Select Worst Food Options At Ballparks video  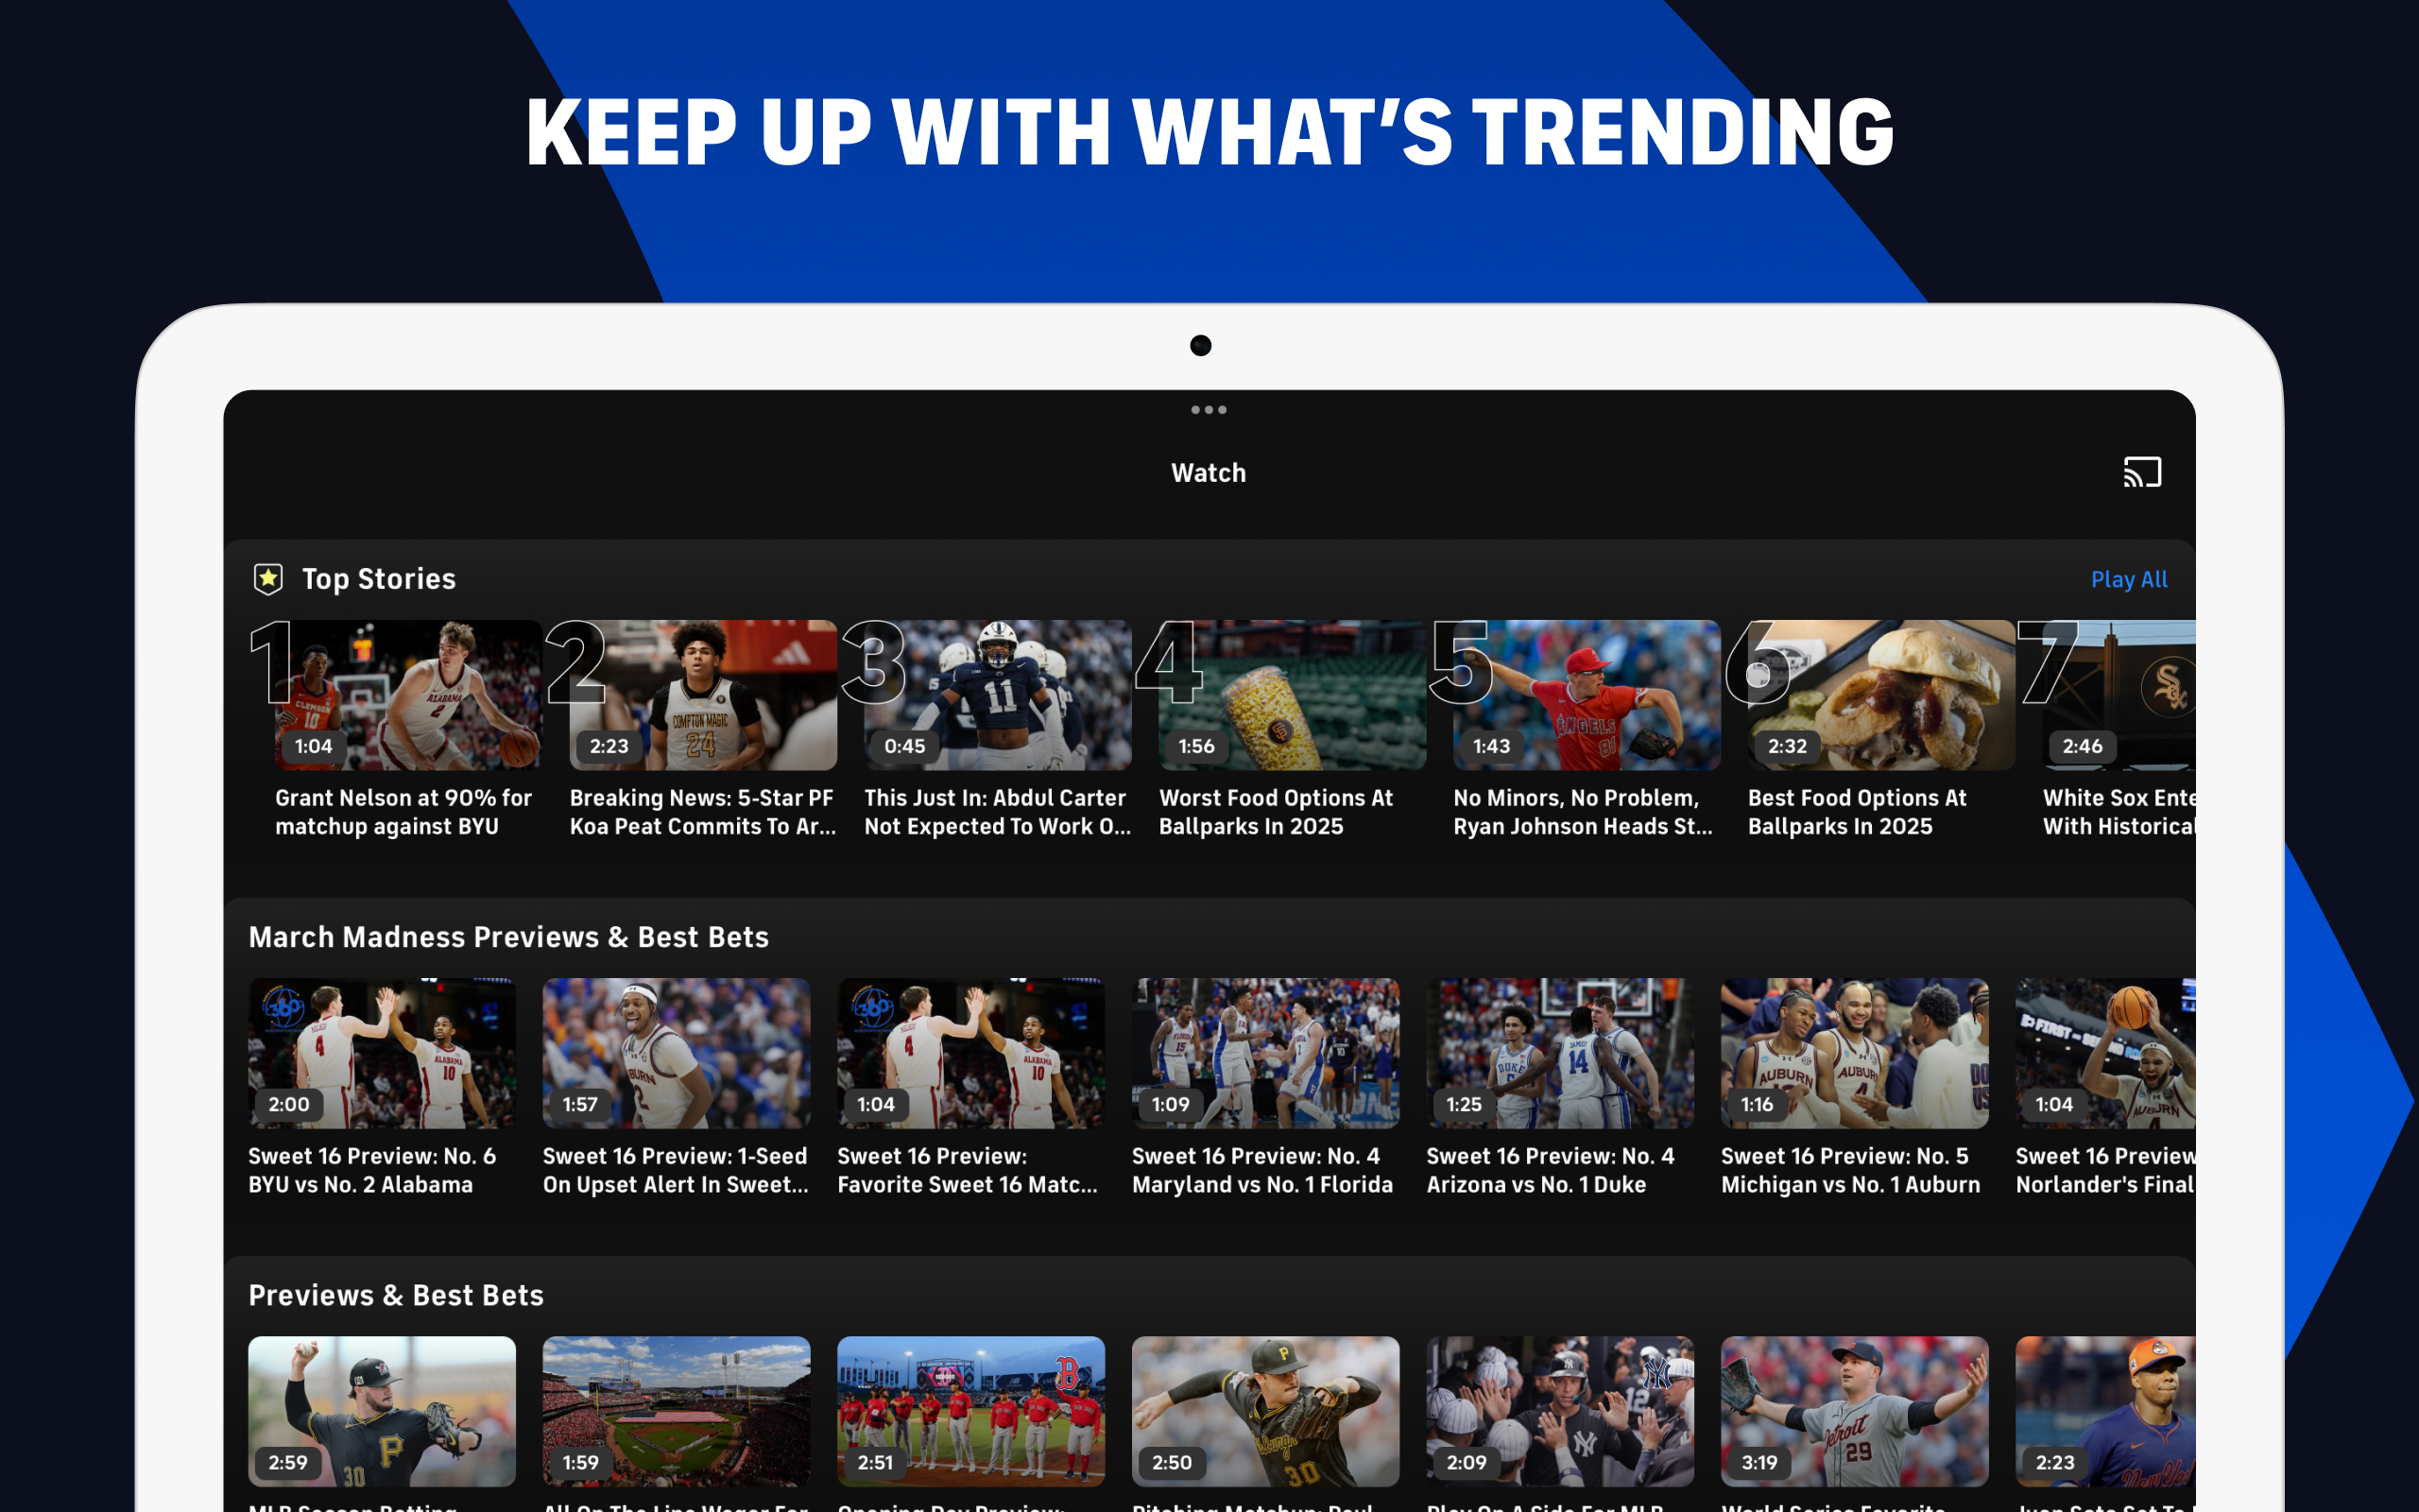(1293, 695)
